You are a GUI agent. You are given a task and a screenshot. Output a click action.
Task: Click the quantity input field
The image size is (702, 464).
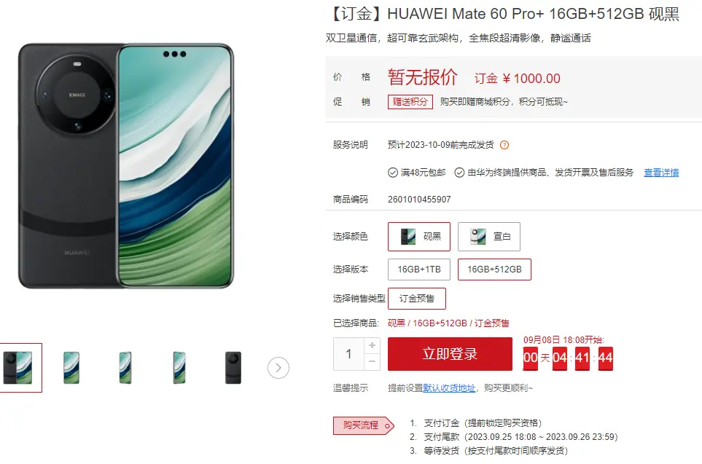tap(348, 354)
